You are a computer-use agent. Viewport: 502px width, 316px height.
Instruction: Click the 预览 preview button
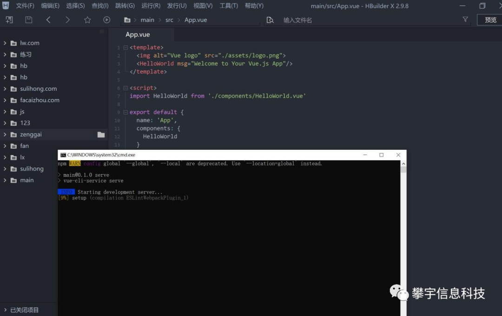coord(490,20)
